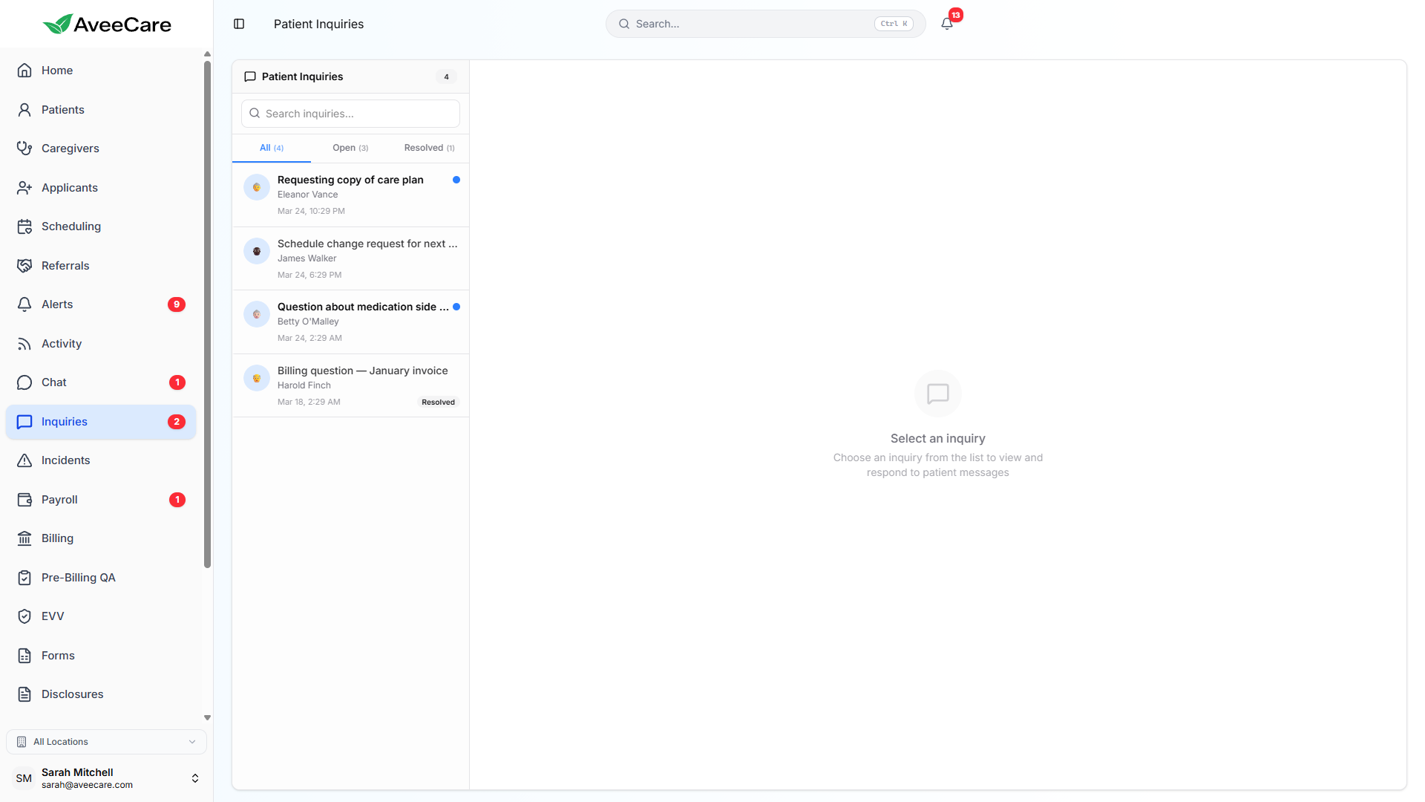Open Caregivers via the stethoscope icon

point(24,149)
